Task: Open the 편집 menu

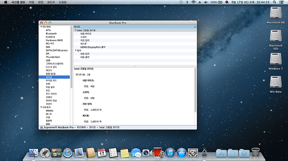Action: coord(40,2)
